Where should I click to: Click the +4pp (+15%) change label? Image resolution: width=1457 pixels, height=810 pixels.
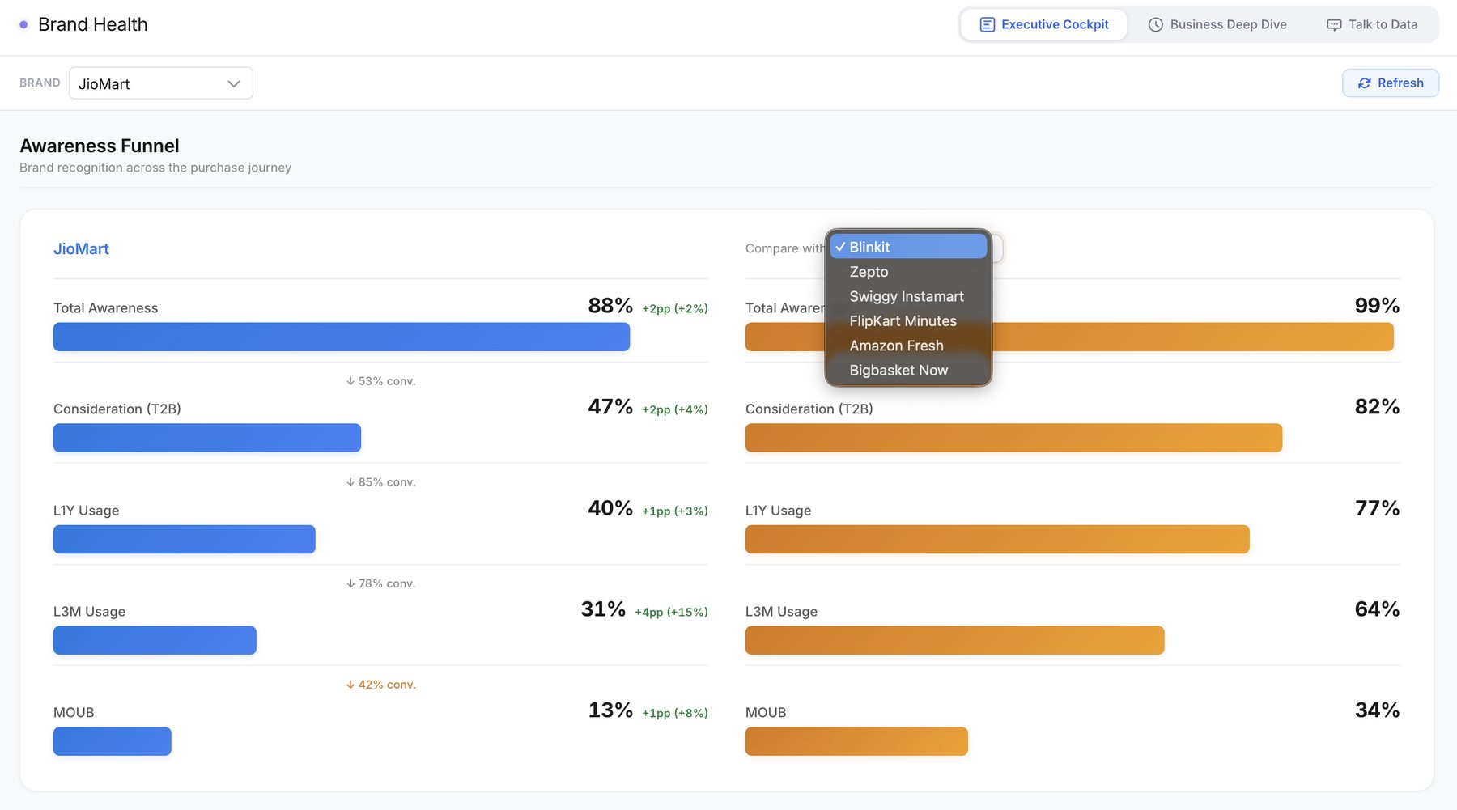[671, 612]
